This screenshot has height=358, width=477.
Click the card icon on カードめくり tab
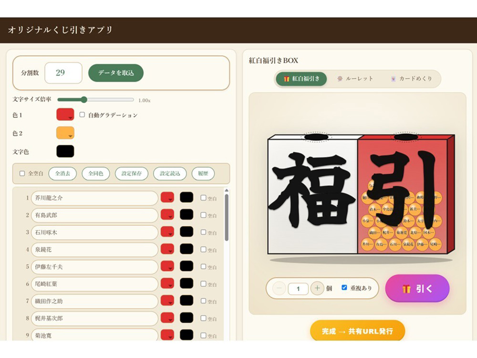pos(394,79)
